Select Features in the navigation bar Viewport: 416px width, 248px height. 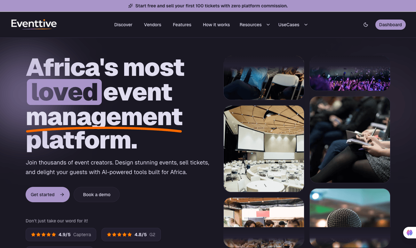pyautogui.click(x=182, y=25)
